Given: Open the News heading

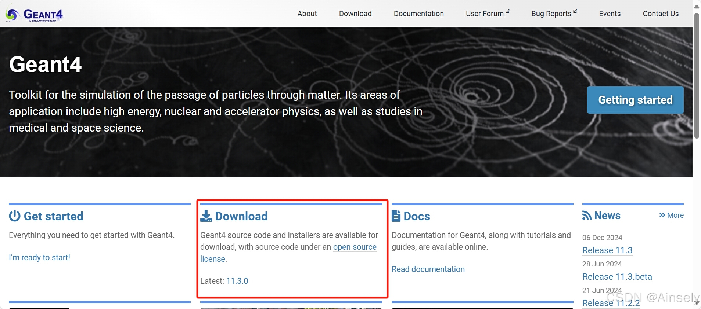Looking at the screenshot, I should [607, 216].
